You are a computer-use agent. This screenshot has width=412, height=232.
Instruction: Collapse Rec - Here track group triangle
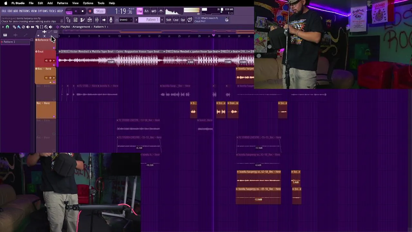(51, 82)
